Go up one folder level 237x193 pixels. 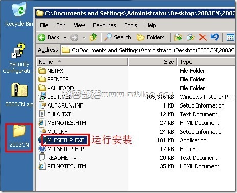(93, 37)
